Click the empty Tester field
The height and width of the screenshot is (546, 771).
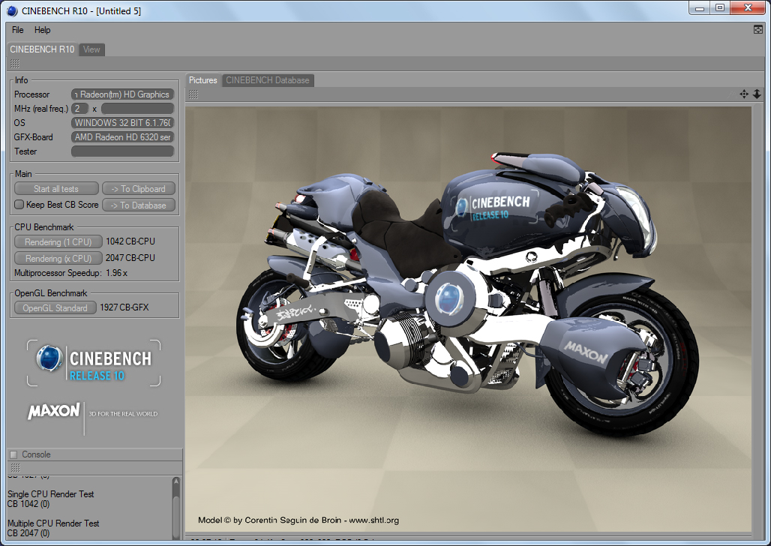122,151
